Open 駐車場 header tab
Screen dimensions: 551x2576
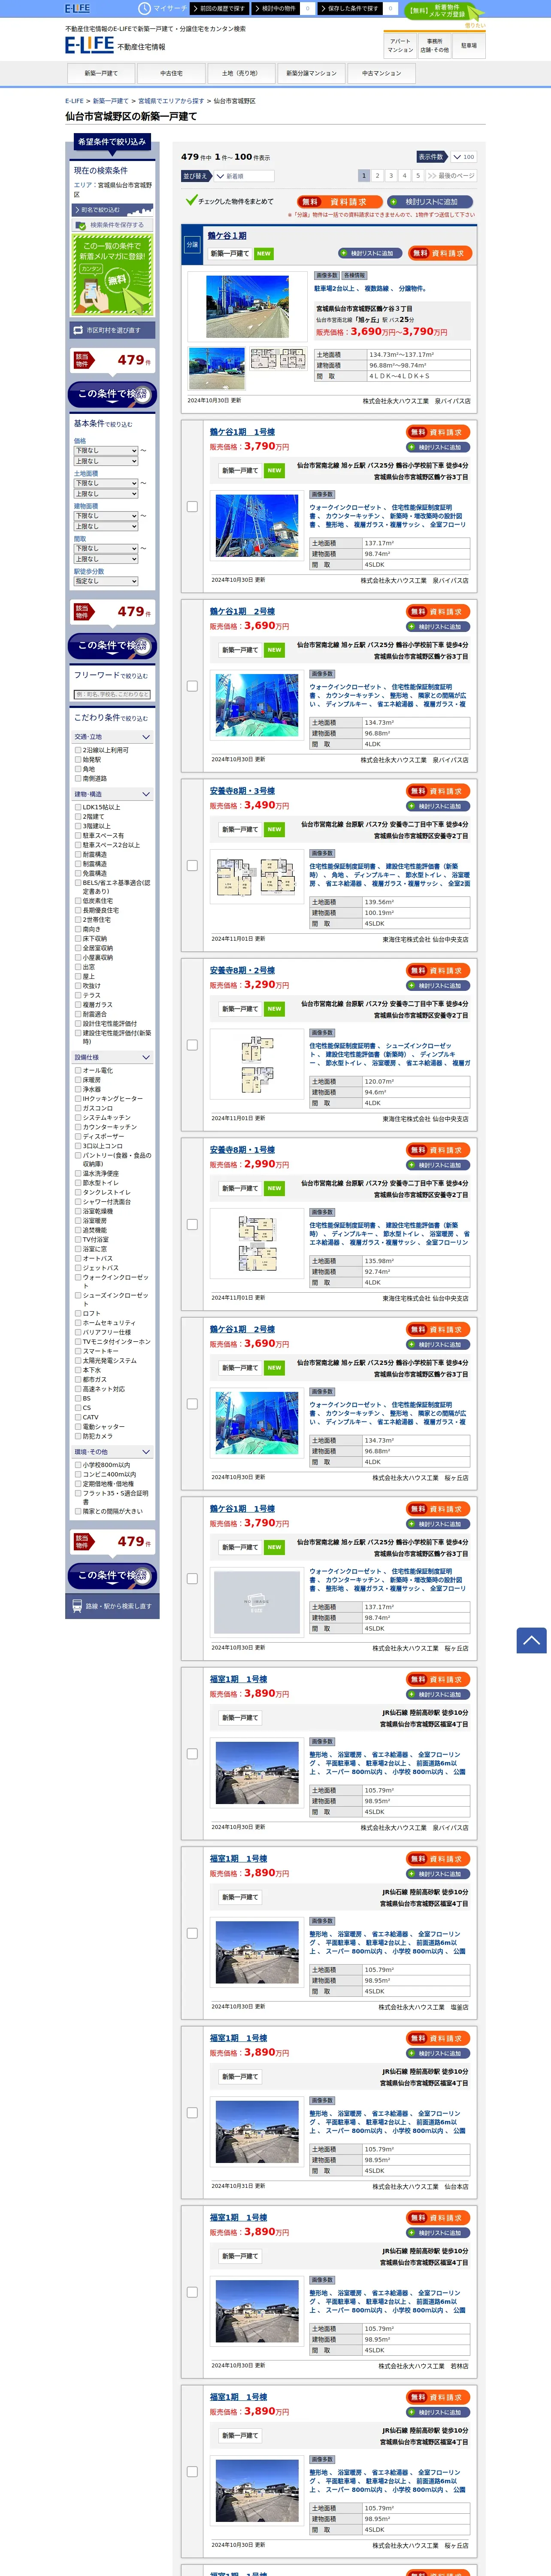pyautogui.click(x=469, y=46)
